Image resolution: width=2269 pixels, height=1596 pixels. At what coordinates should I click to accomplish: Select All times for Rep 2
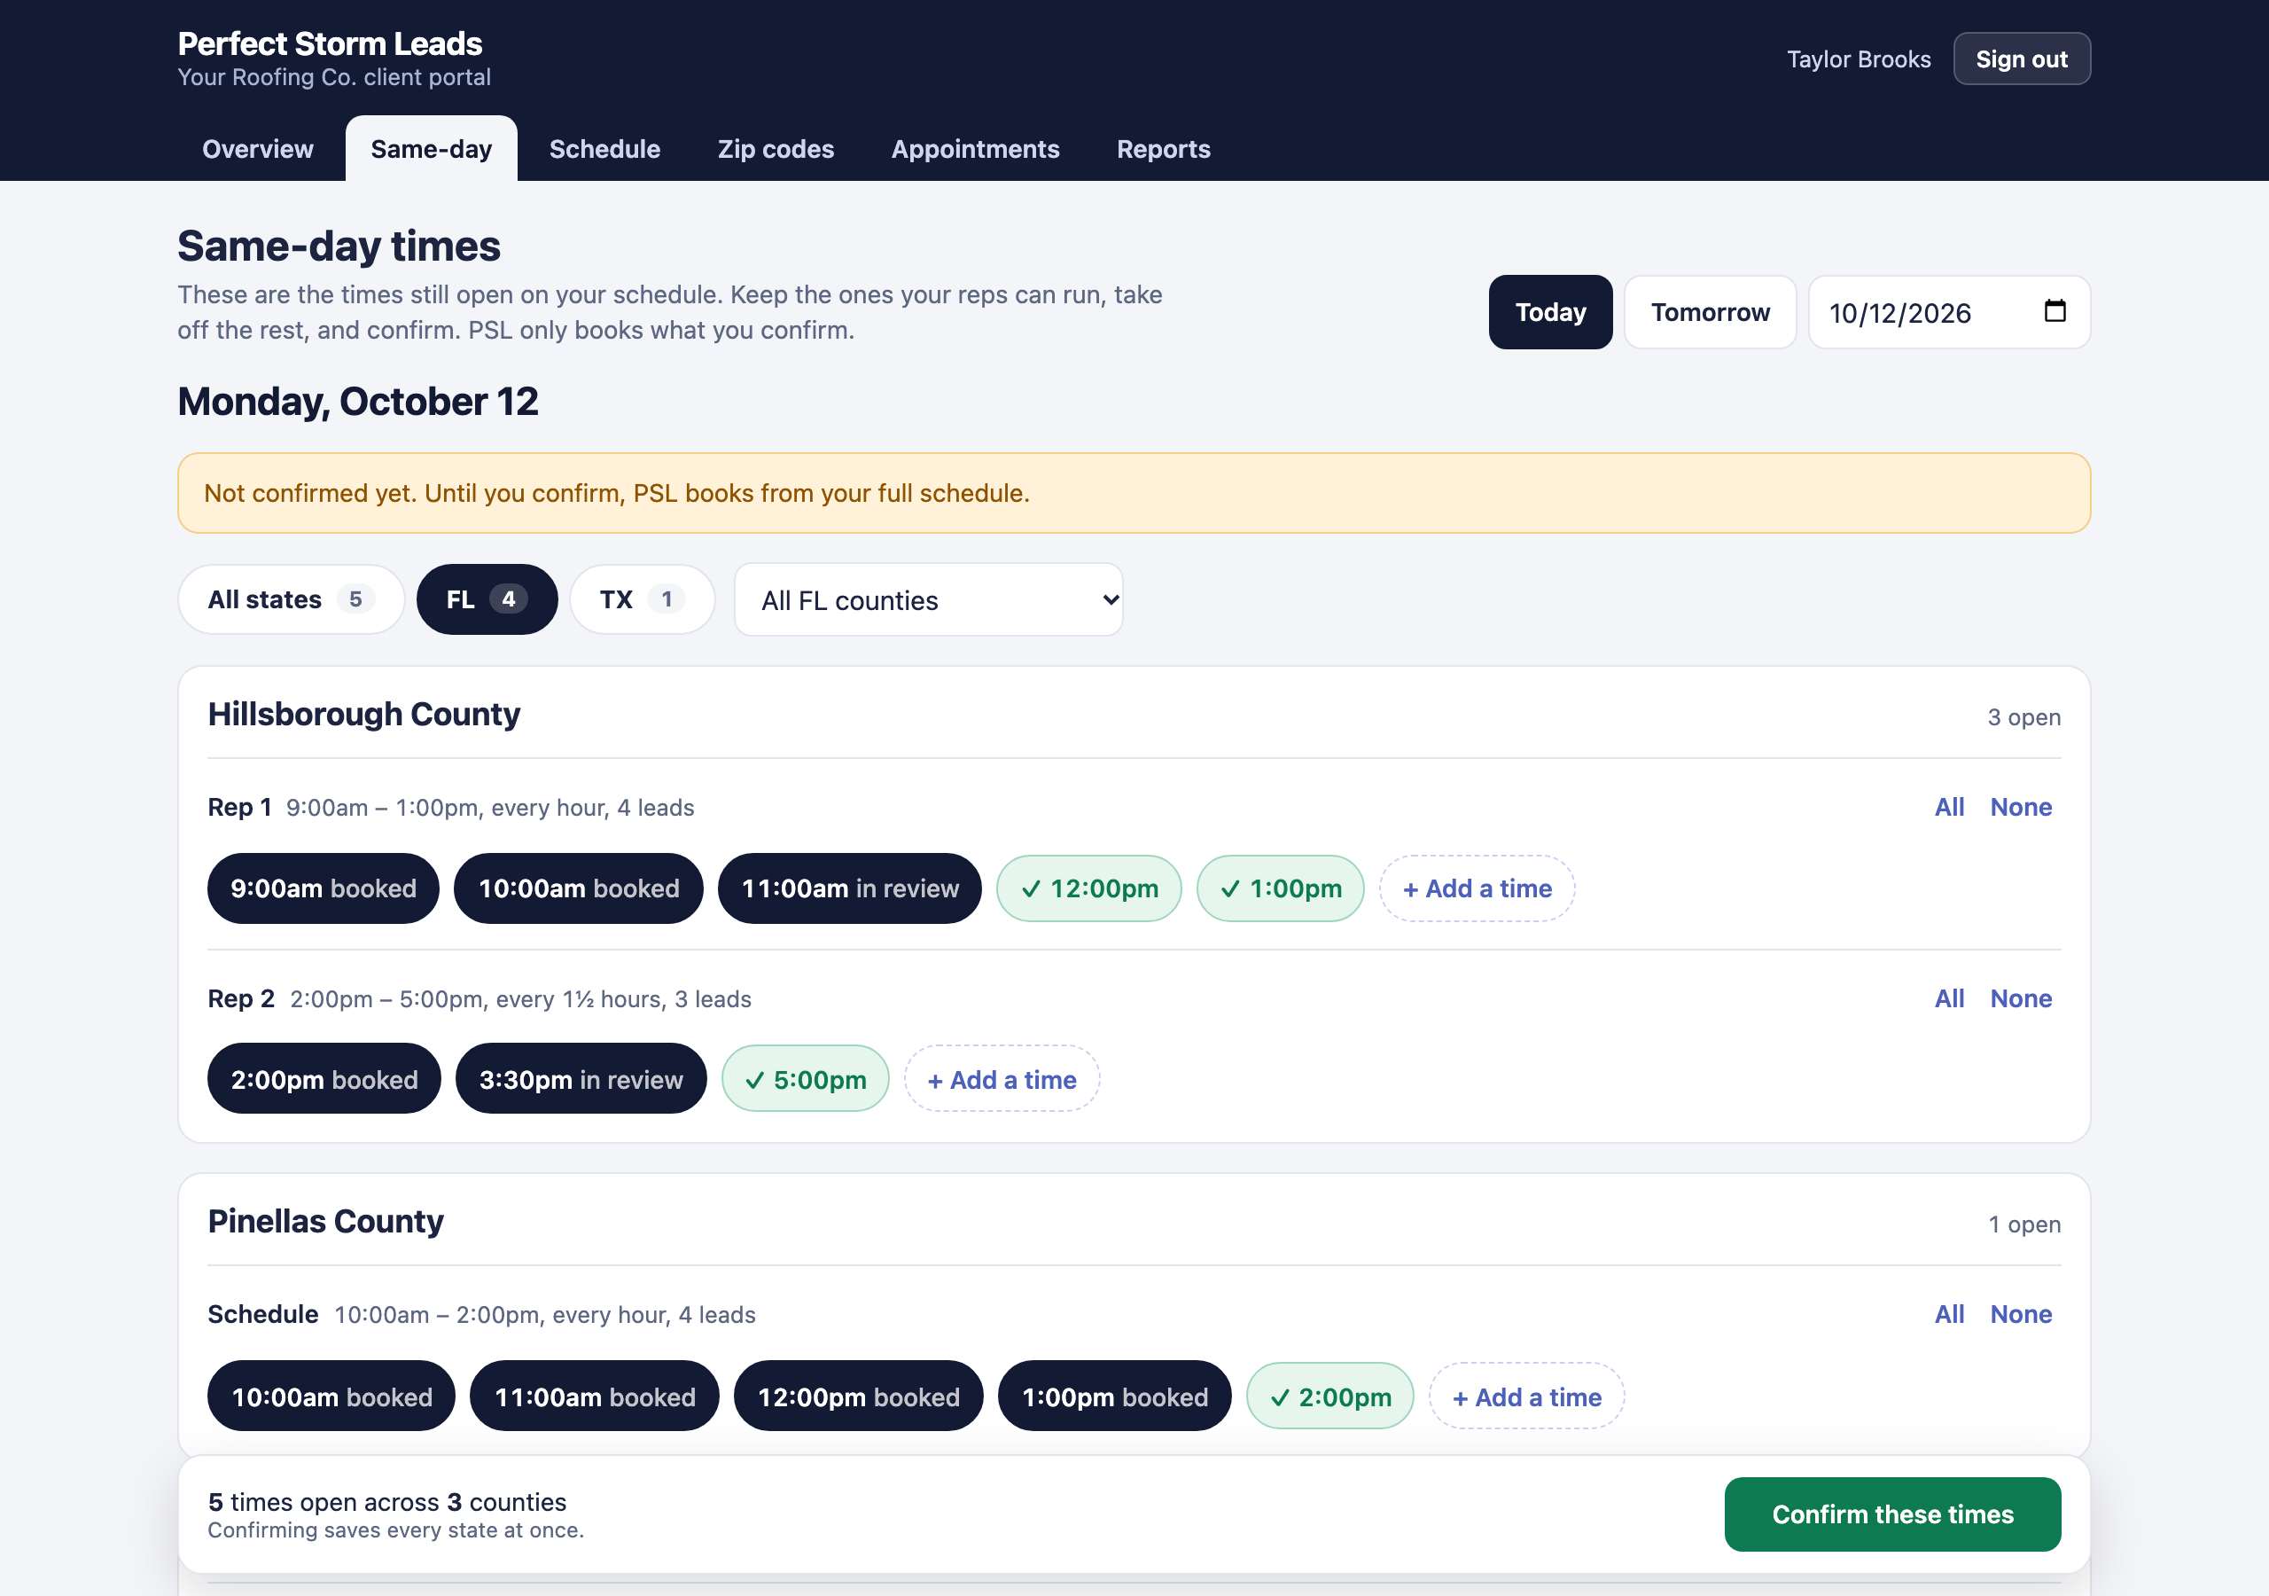click(x=1949, y=998)
